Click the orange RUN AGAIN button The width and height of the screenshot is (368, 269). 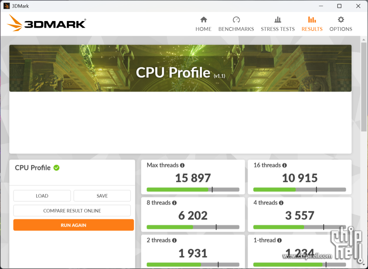click(x=73, y=225)
